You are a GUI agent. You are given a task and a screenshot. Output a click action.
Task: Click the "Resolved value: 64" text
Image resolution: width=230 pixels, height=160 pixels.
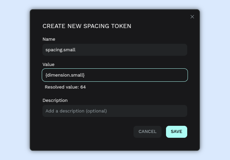coord(65,87)
